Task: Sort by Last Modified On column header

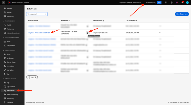Action: 131,20
